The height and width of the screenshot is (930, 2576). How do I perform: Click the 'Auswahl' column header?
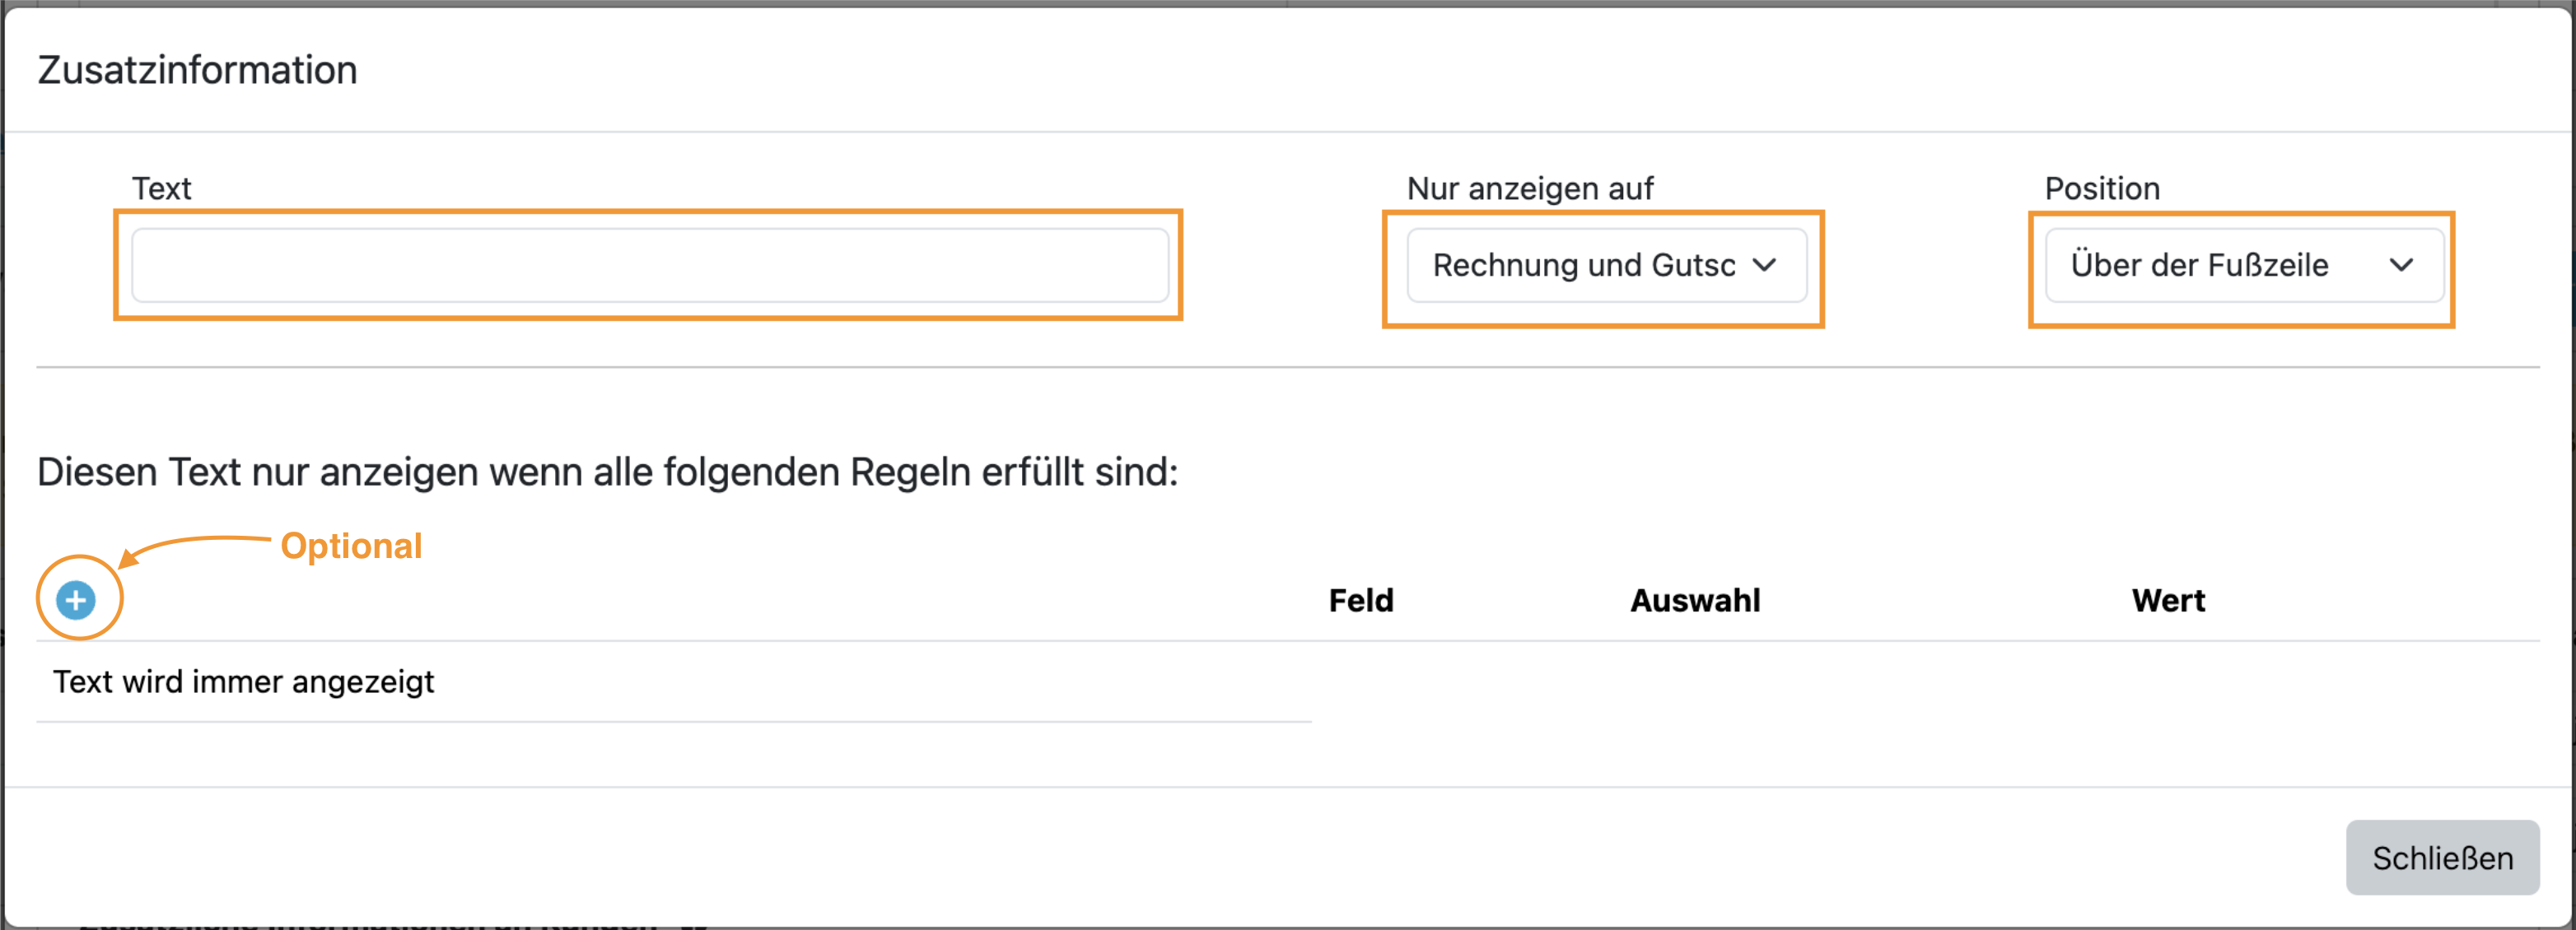click(1695, 600)
